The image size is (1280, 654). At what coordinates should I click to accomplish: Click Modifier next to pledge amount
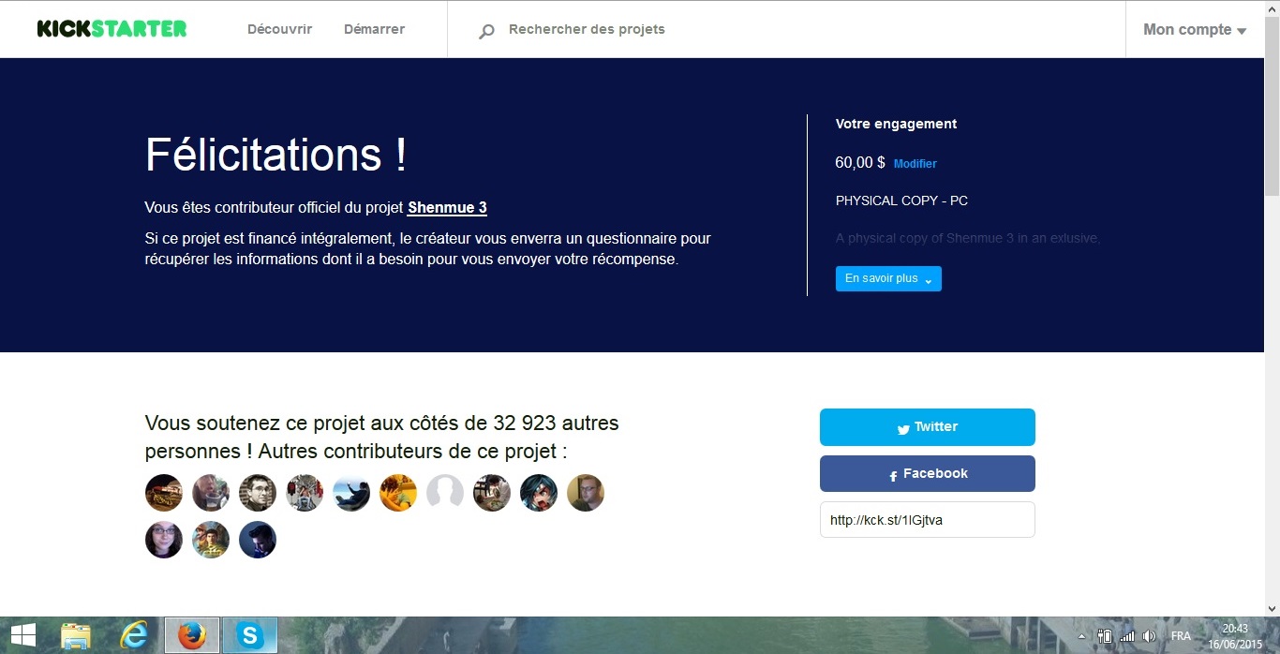click(x=915, y=164)
